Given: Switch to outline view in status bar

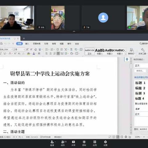Looking at the screenshot, I should [122, 137].
